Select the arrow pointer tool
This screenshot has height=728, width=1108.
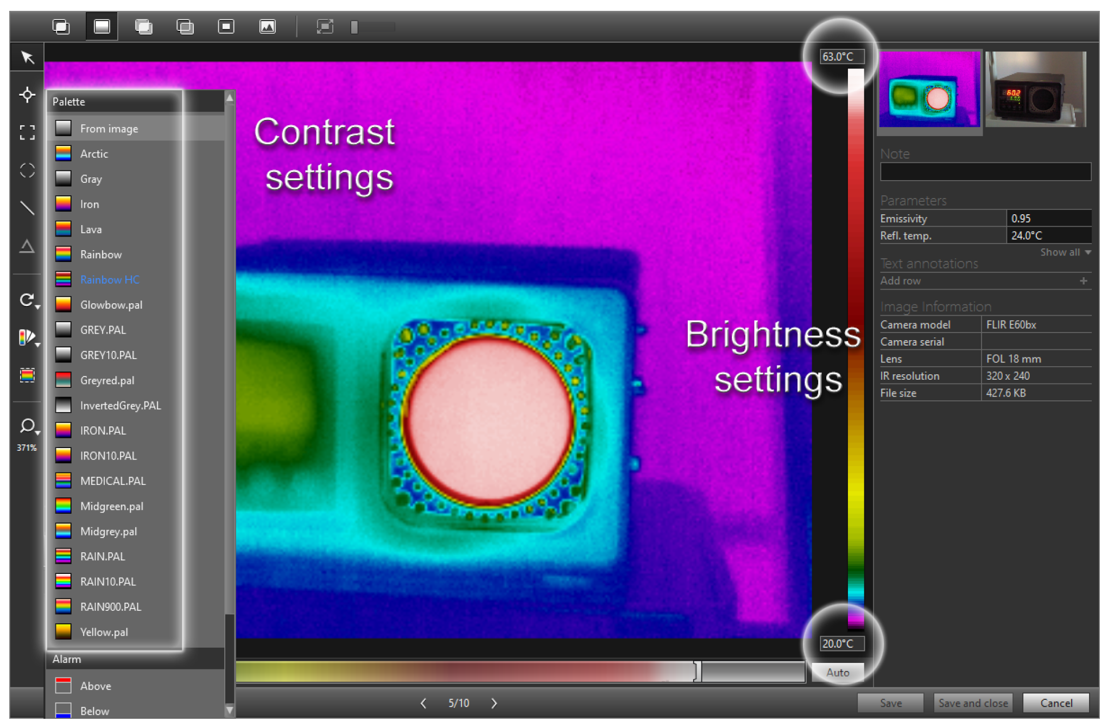27,58
